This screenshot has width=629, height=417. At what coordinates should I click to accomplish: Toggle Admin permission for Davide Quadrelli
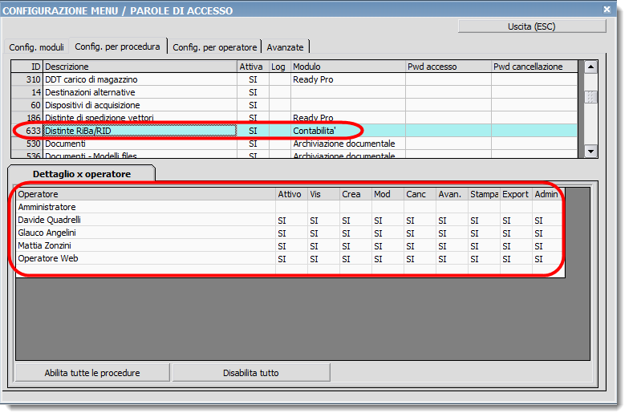pos(548,220)
